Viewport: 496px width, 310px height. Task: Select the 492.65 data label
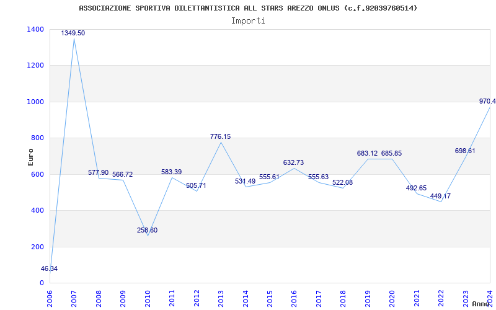(416, 188)
